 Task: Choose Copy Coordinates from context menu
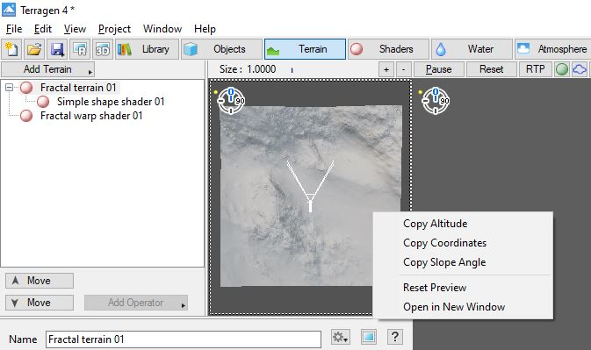pyautogui.click(x=444, y=243)
